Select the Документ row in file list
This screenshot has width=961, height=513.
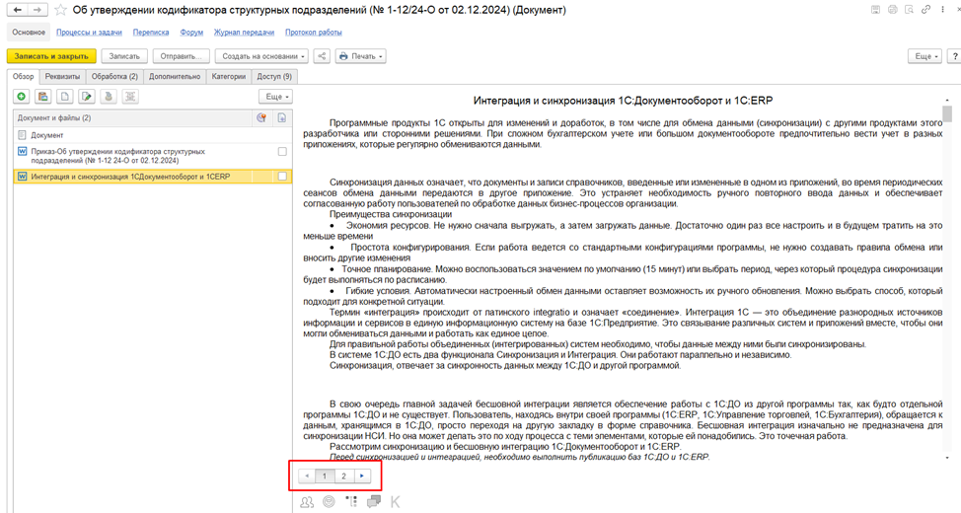click(x=153, y=135)
